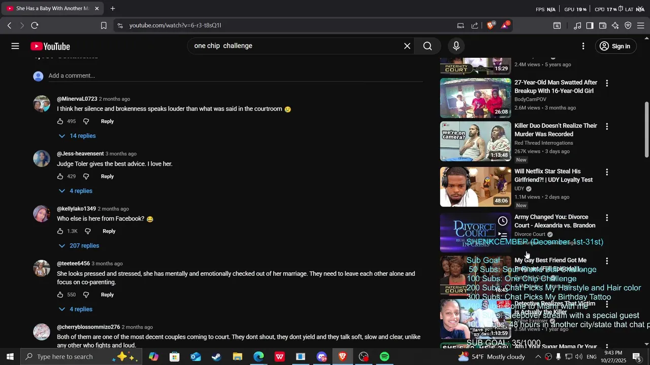This screenshot has height=365, width=650.
Task: Like the comment by @kellylako1349
Action: click(60, 231)
